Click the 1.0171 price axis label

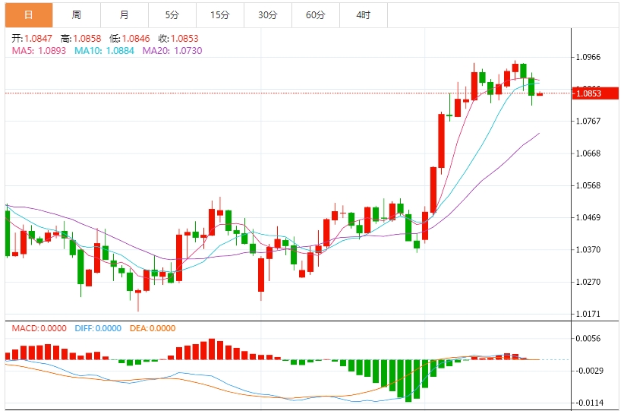(588, 315)
